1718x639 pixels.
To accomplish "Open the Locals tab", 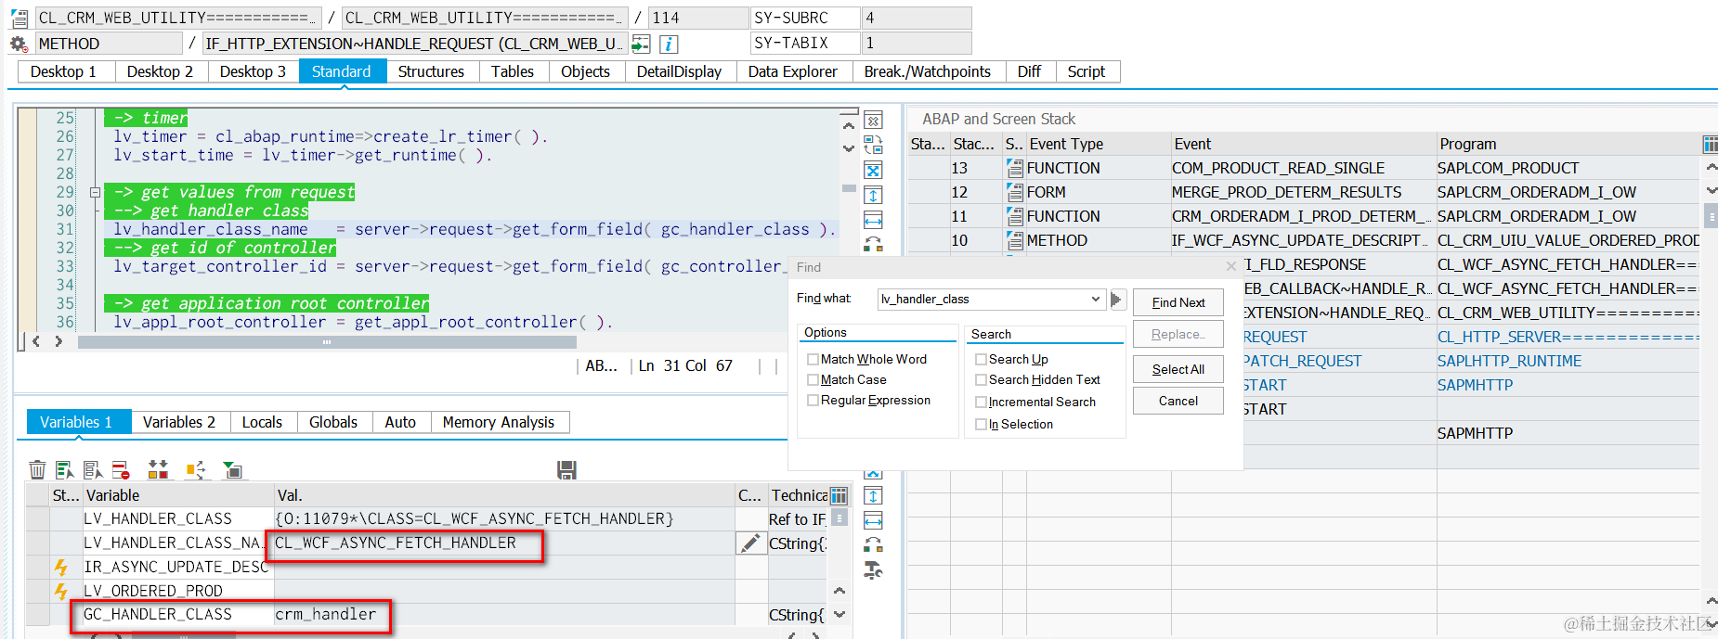I will pos(262,422).
